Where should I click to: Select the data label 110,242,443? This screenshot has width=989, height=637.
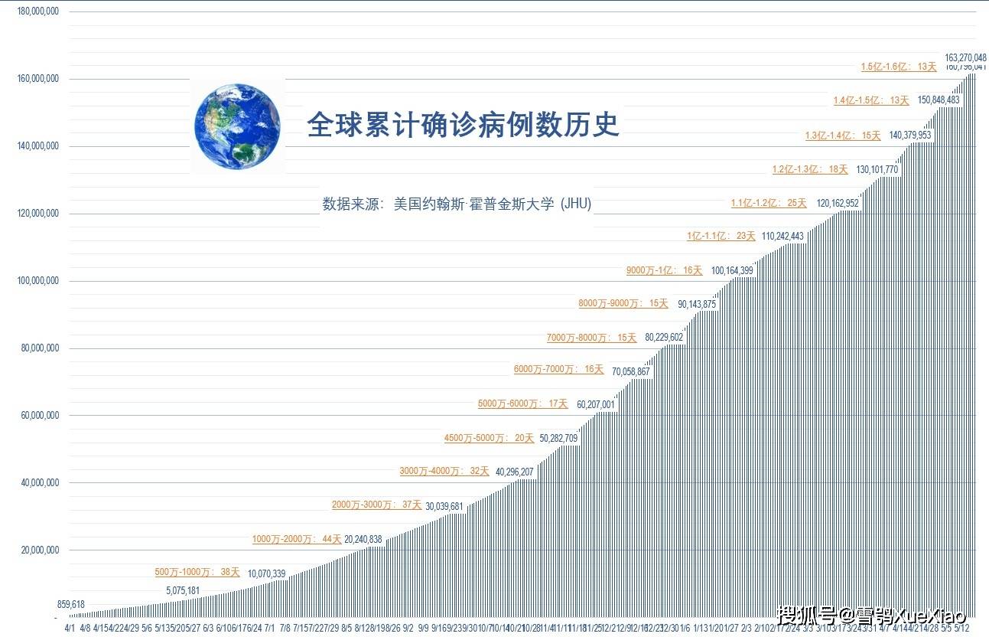[782, 237]
